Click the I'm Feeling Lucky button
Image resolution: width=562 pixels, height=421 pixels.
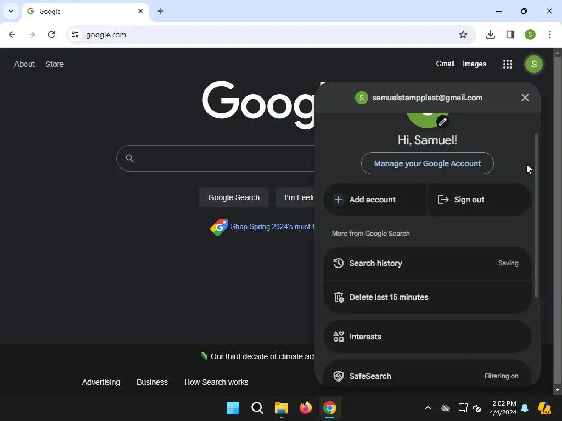(x=295, y=197)
